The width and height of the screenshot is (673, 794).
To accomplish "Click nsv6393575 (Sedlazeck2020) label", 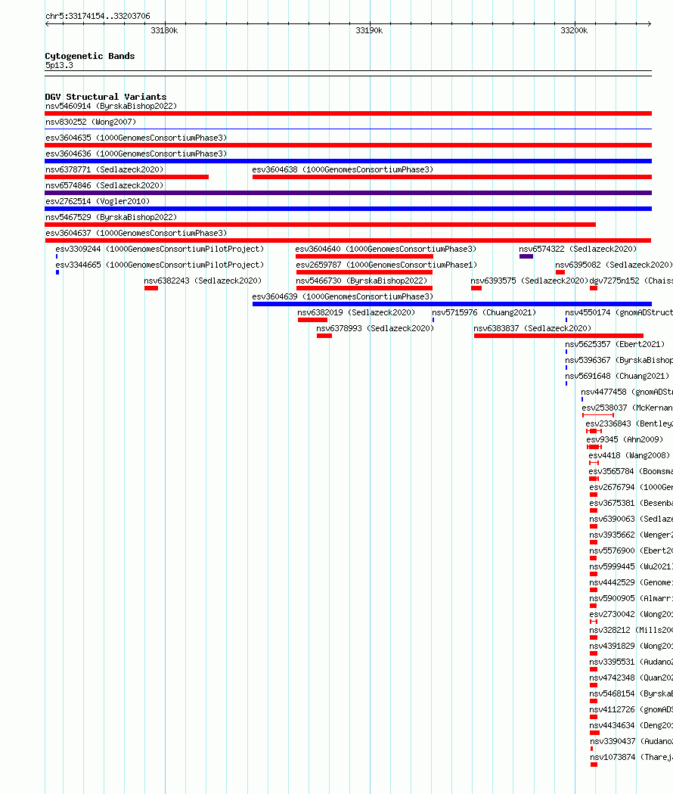I will click(529, 281).
